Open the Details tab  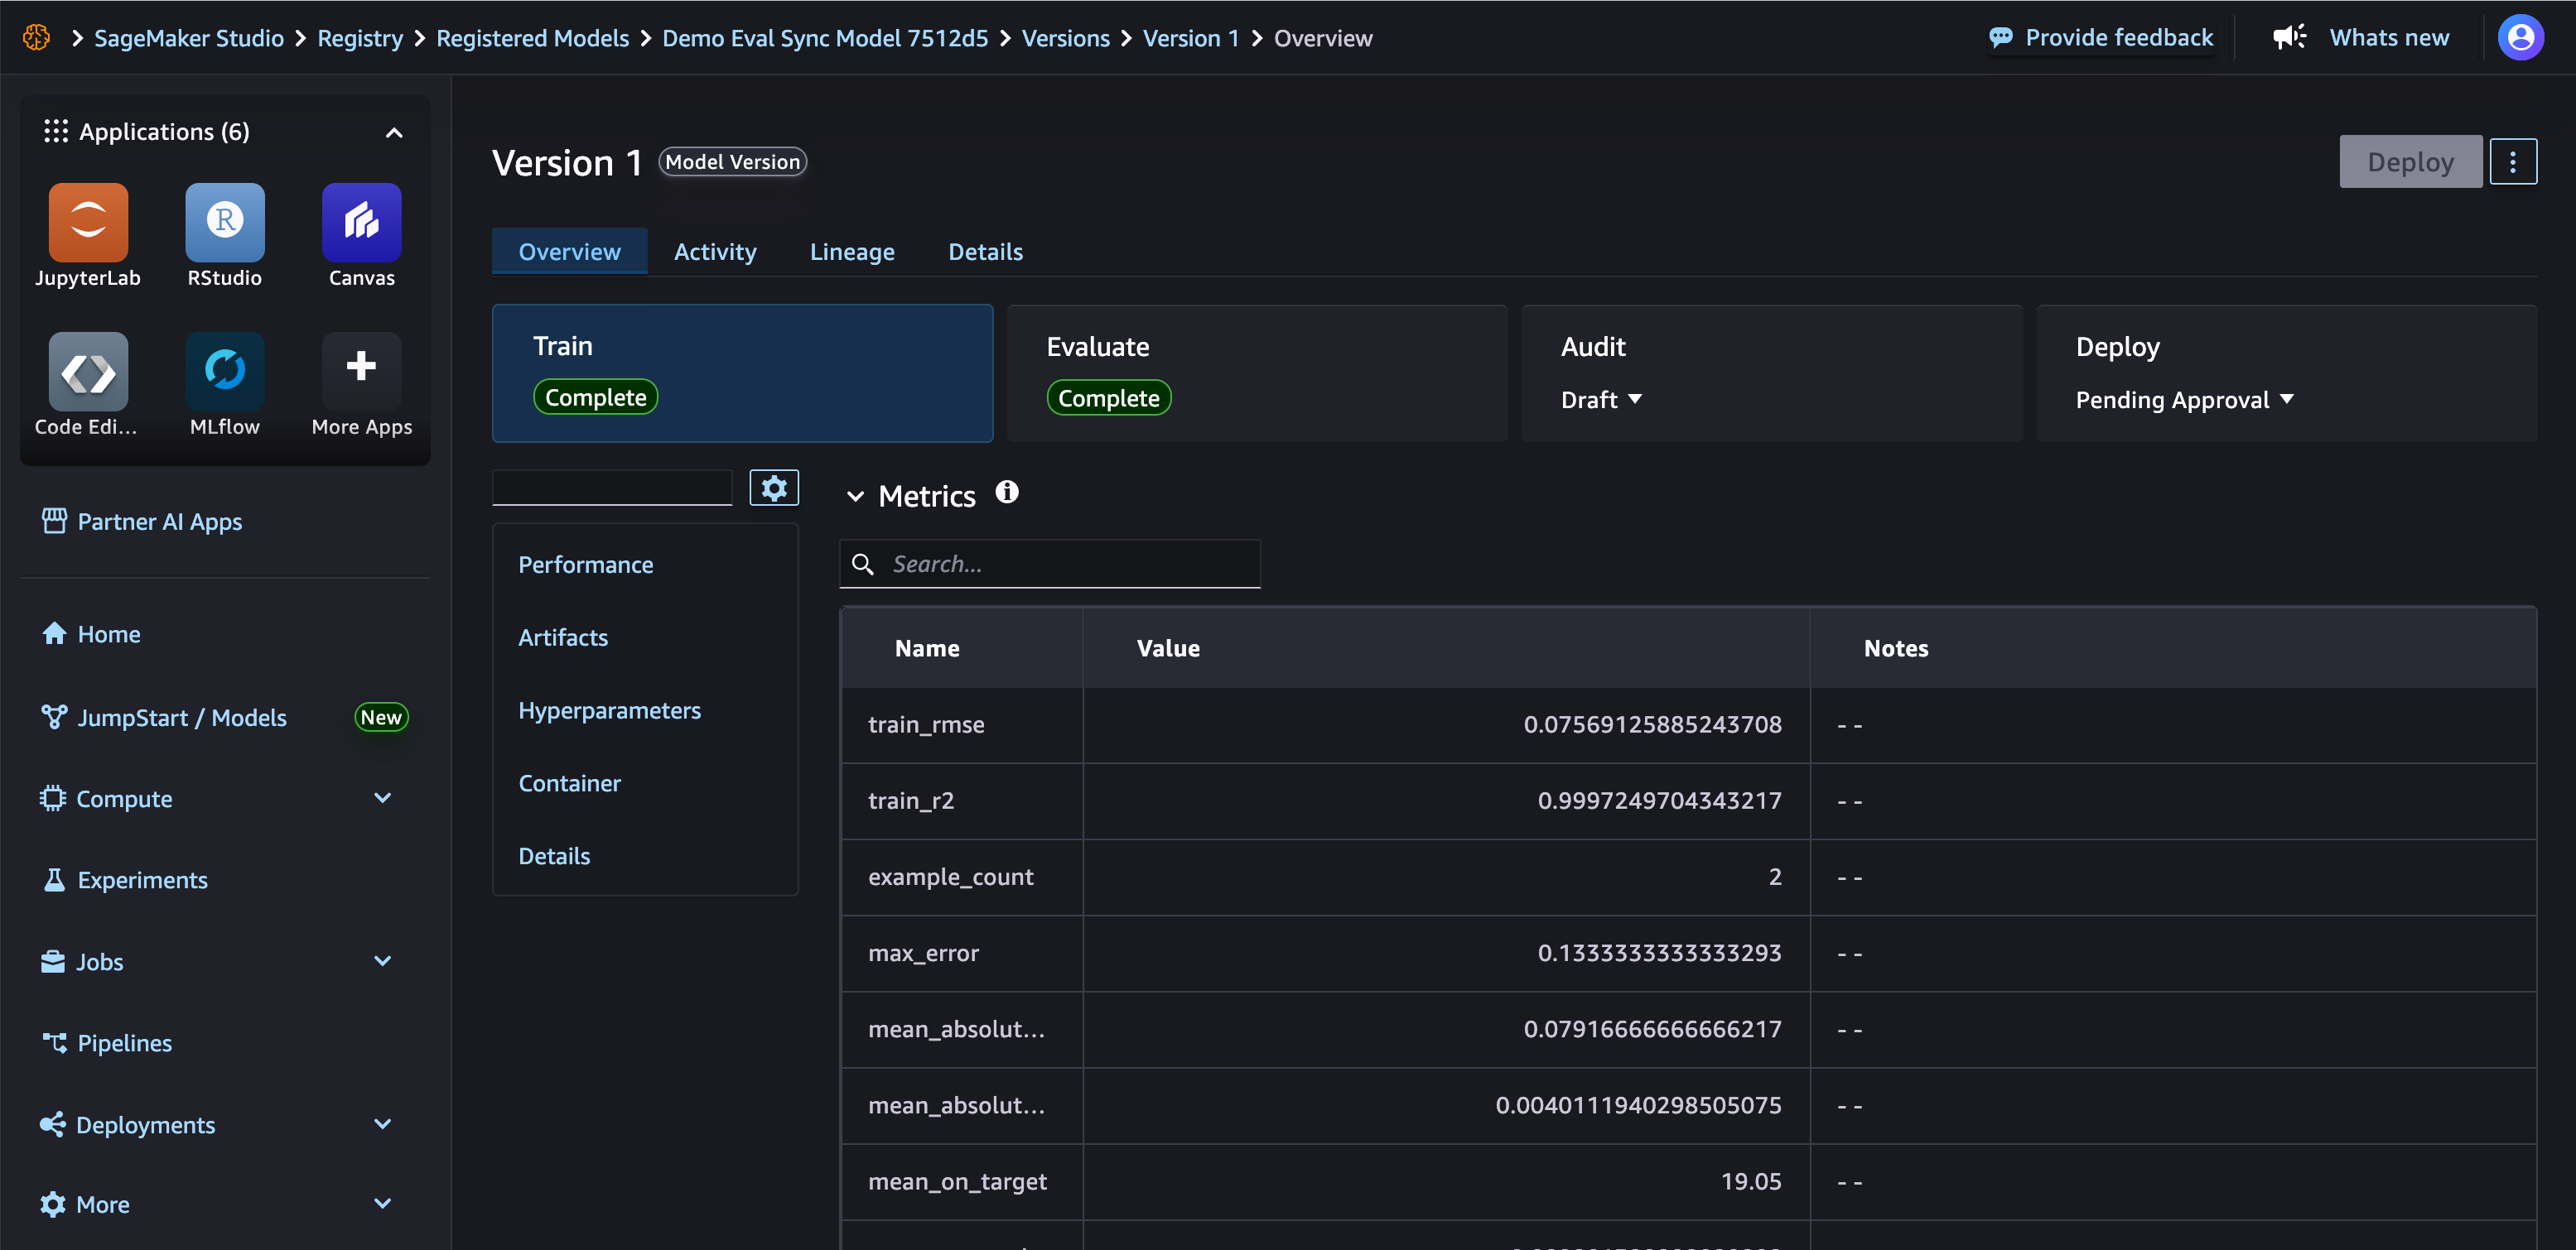click(985, 251)
